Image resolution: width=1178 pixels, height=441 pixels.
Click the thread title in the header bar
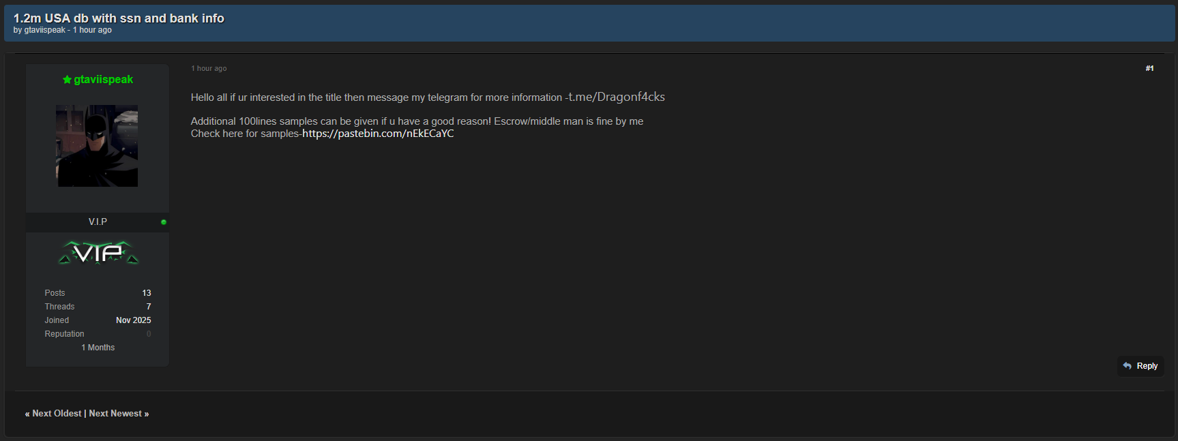tap(119, 18)
